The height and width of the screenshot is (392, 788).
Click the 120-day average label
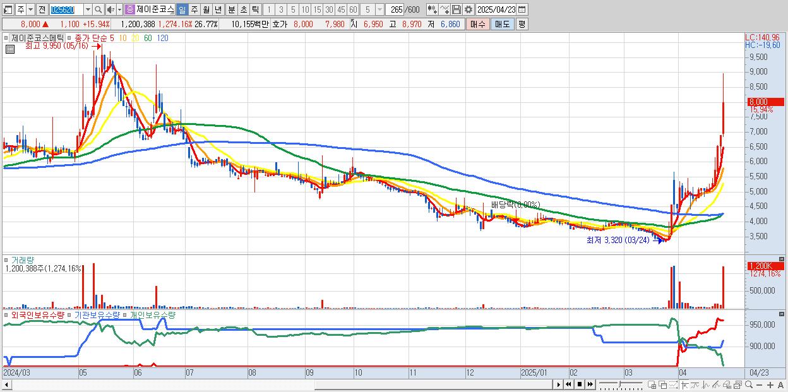coord(162,38)
